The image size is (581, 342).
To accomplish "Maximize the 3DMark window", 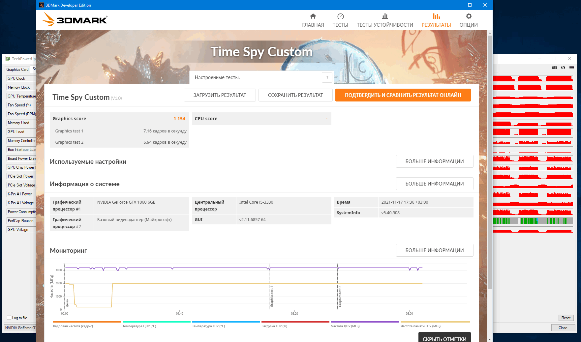I will [470, 5].
